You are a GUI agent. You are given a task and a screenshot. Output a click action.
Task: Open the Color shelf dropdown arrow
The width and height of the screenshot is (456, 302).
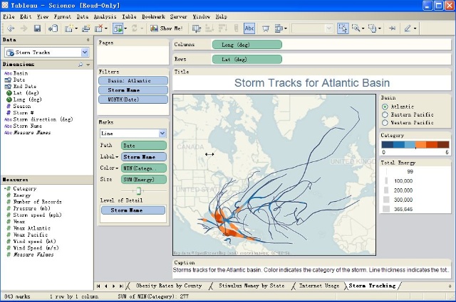pos(117,168)
